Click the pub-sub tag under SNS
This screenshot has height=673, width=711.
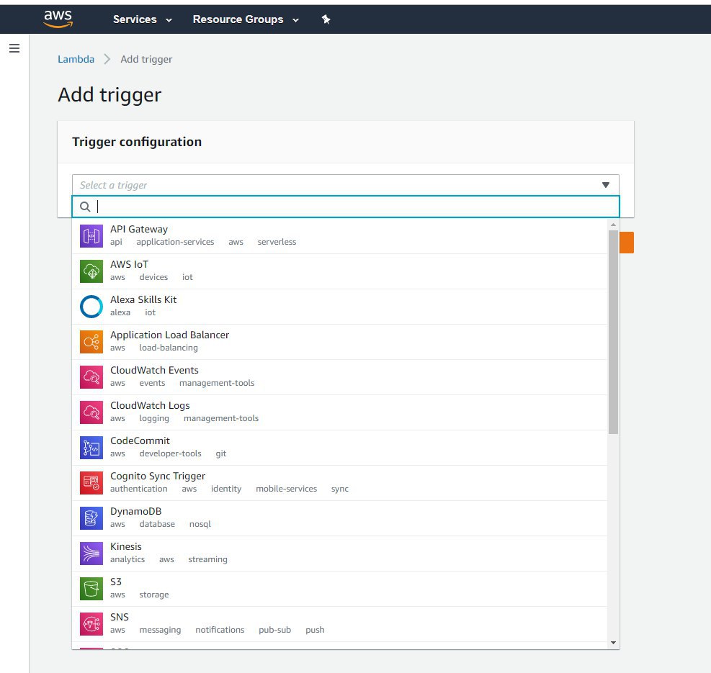274,630
